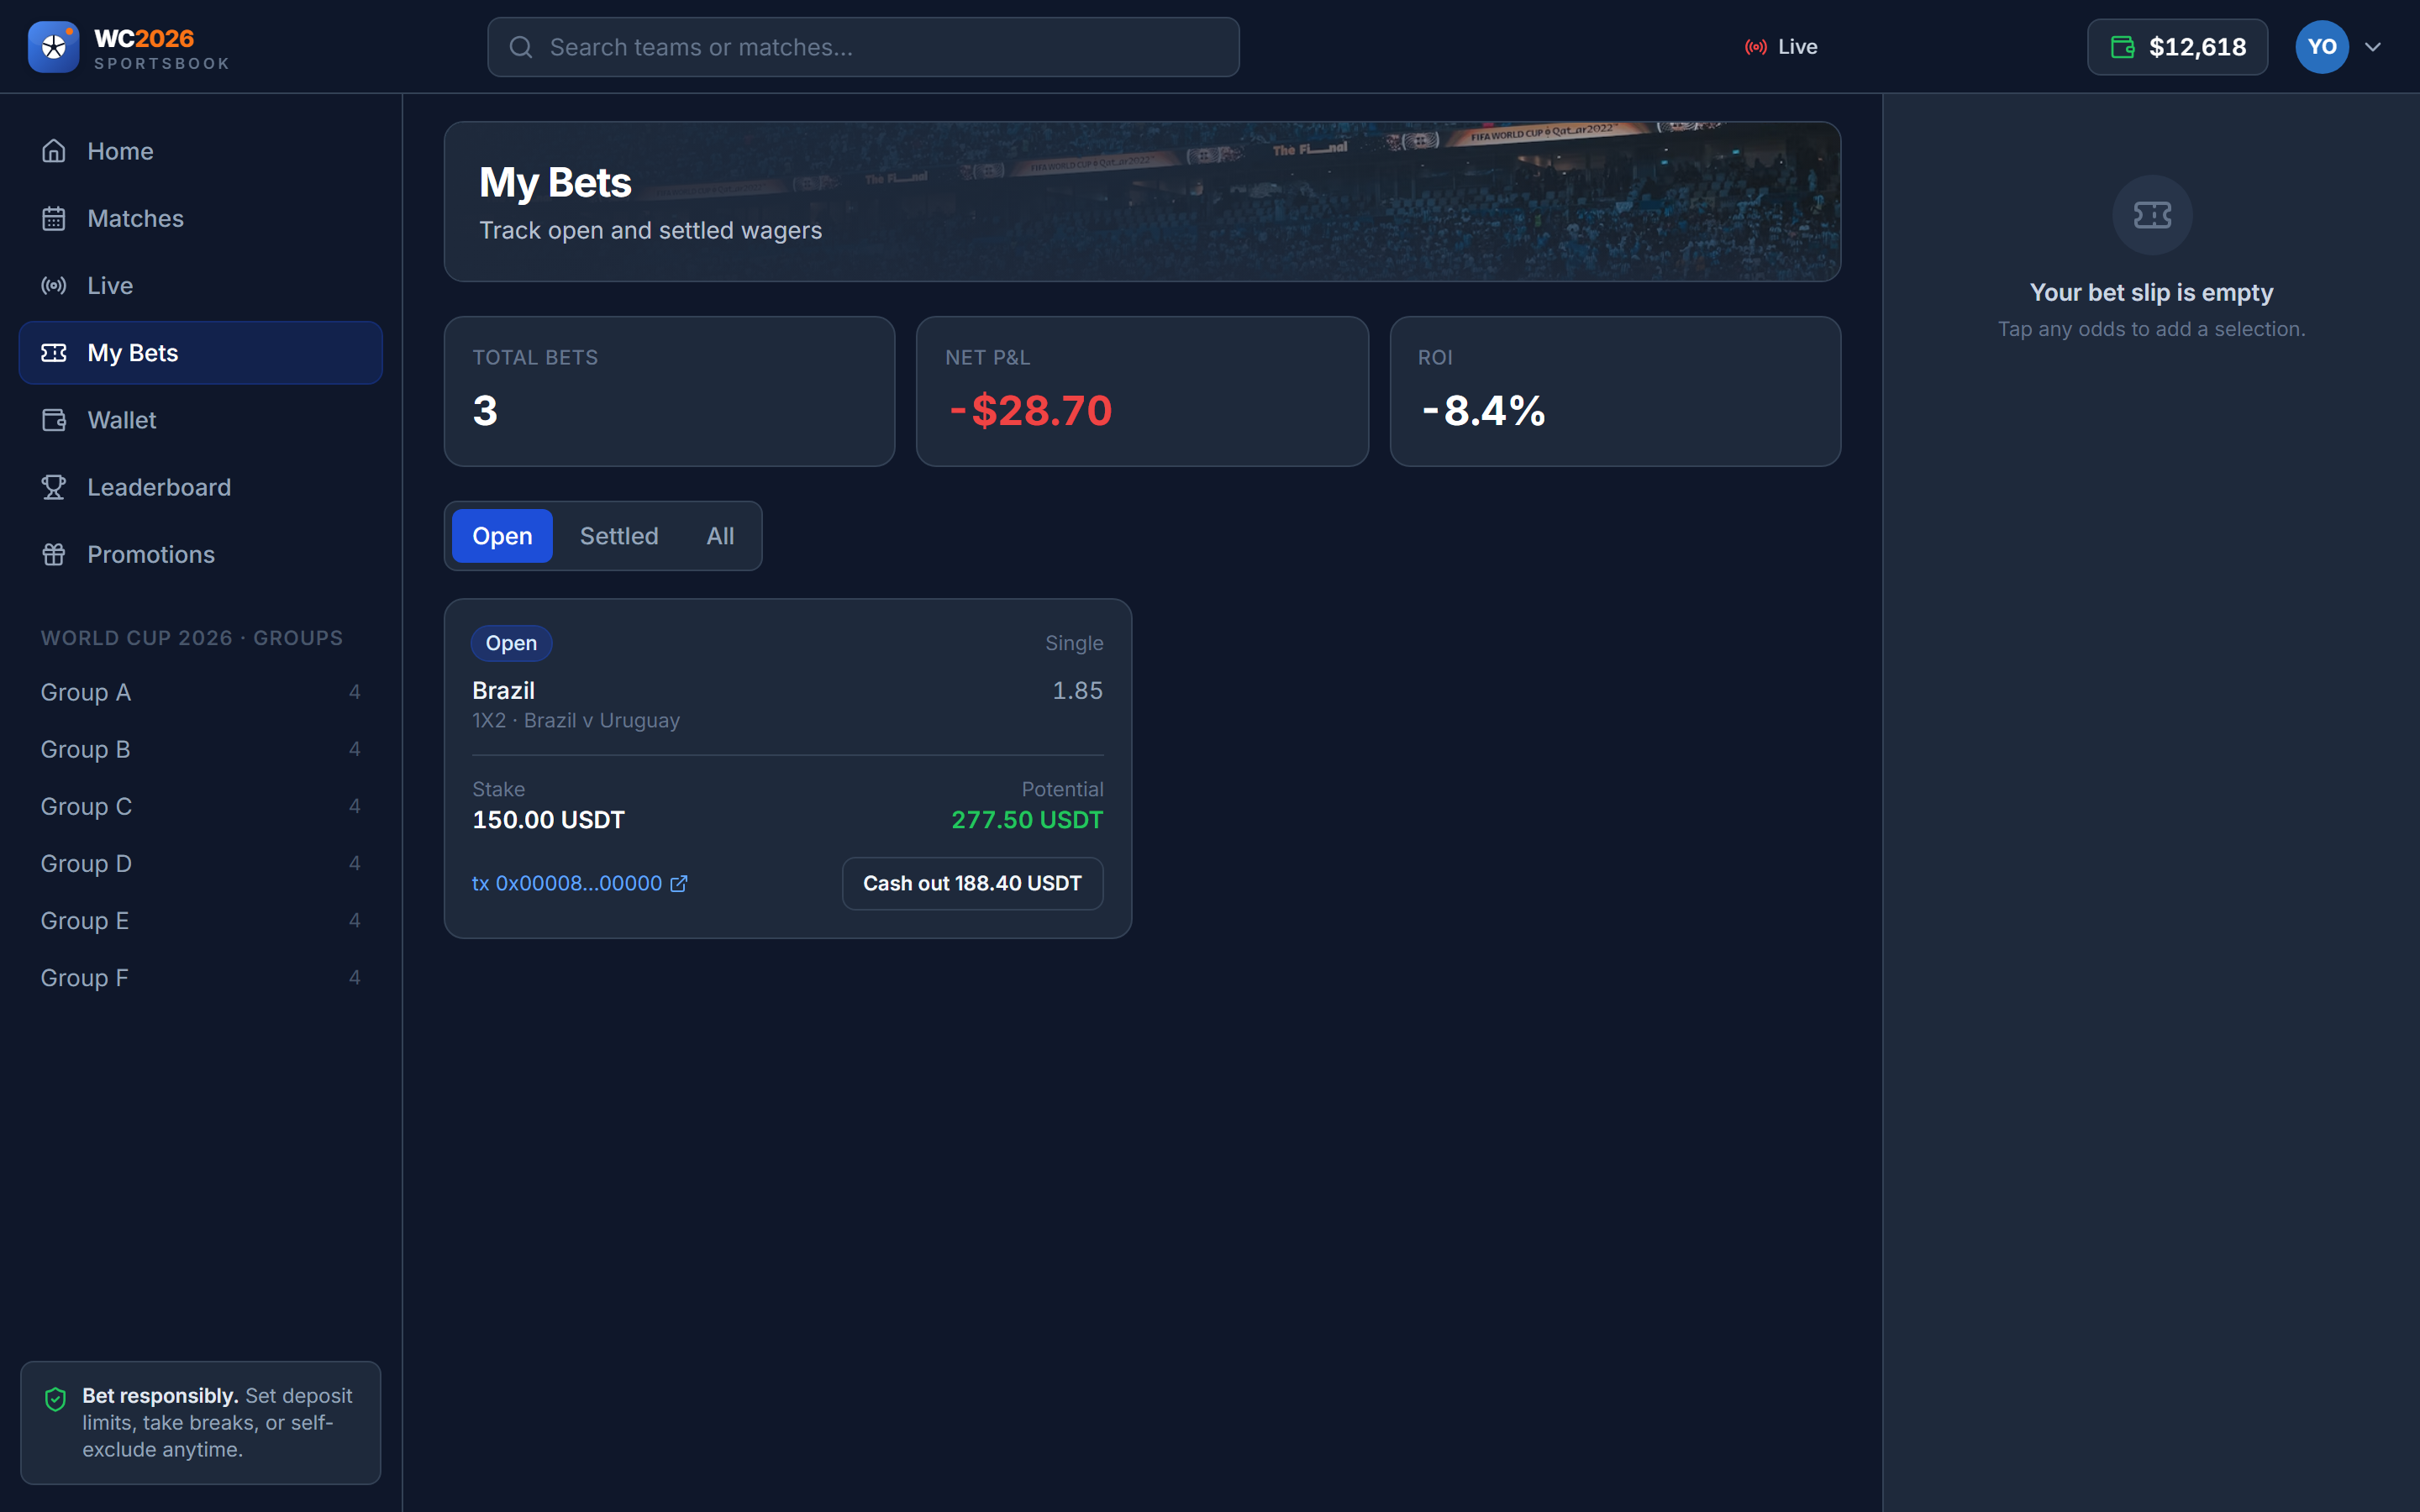The width and height of the screenshot is (2420, 1512).
Task: Click the 1X2 · Brazil v Uruguay text
Action: point(576,721)
